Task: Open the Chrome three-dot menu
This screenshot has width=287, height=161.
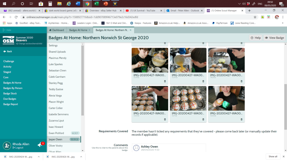Action: tap(283, 17)
